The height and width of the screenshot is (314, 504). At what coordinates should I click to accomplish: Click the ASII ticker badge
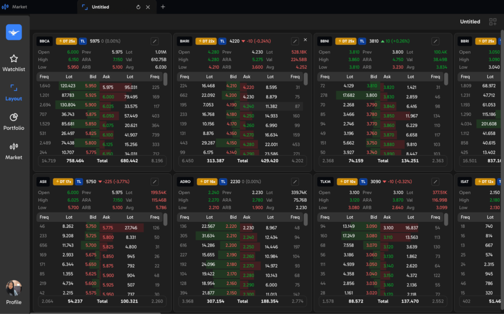(43, 182)
